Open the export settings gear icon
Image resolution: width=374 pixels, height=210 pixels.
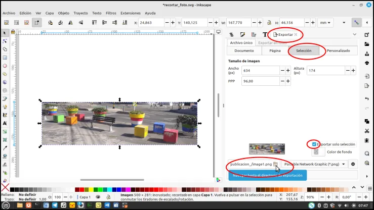tap(353, 164)
